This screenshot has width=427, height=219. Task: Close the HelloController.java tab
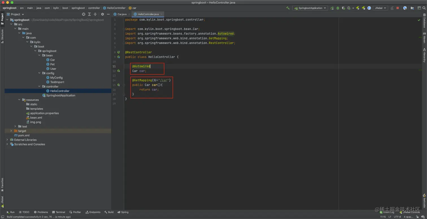click(x=161, y=14)
